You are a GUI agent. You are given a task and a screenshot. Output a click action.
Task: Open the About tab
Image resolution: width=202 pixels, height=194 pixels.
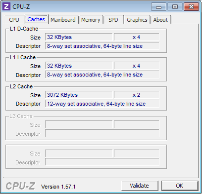(x=160, y=20)
